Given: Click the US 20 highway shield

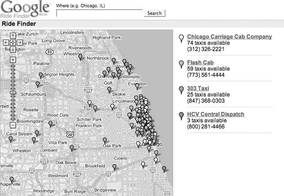Looking at the screenshot, I should click(70, 135).
